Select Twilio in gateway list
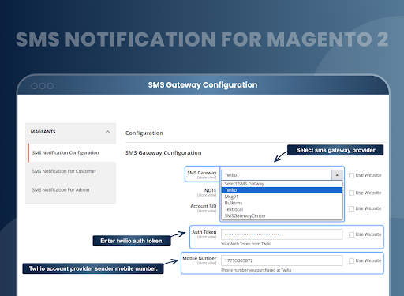The height and width of the screenshot is (296, 404). [x=282, y=190]
